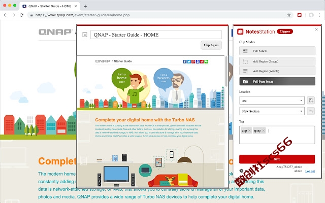
Task: Click the site lock icon in address bar
Action: tap(31, 15)
